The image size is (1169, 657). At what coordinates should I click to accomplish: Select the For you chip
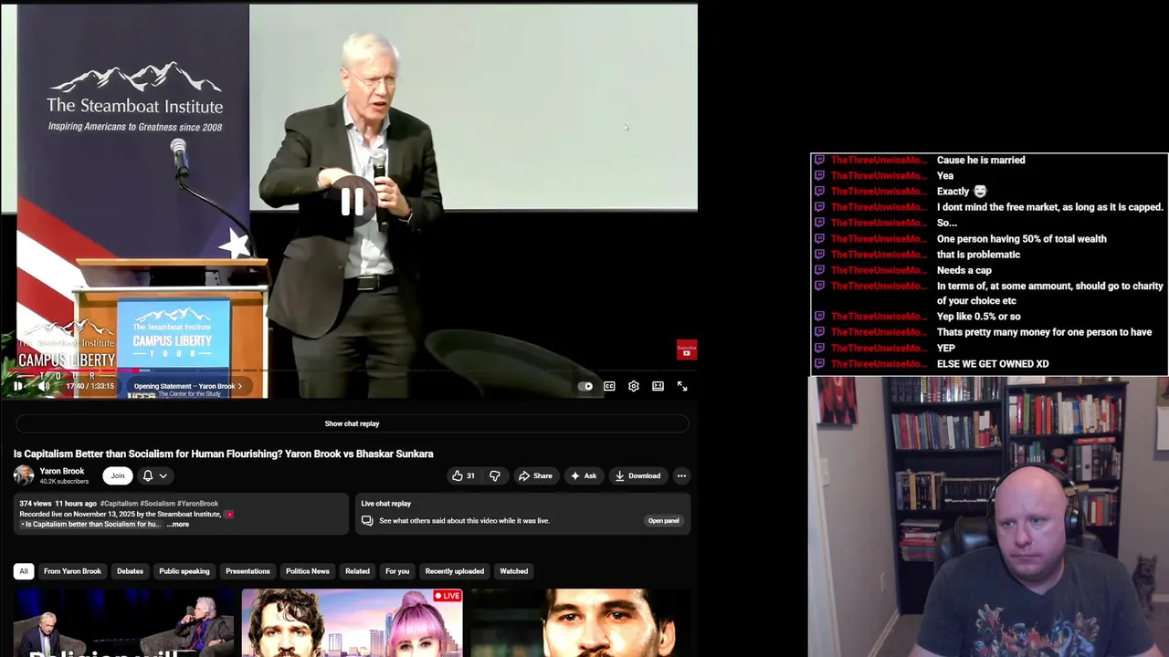point(397,571)
